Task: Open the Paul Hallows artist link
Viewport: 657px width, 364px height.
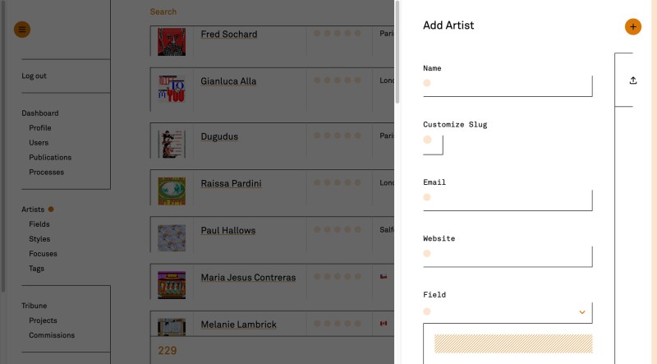Action: pyautogui.click(x=227, y=231)
